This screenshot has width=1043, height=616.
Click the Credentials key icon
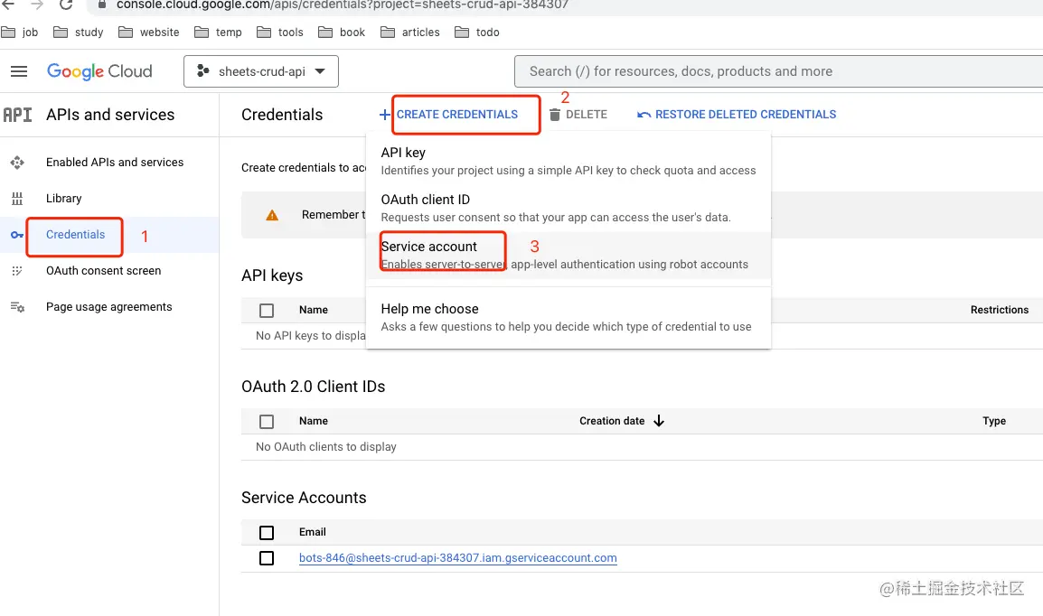click(x=17, y=235)
